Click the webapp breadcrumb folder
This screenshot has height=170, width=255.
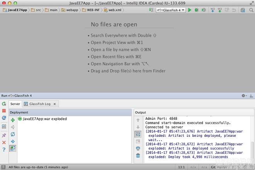coord(70,10)
